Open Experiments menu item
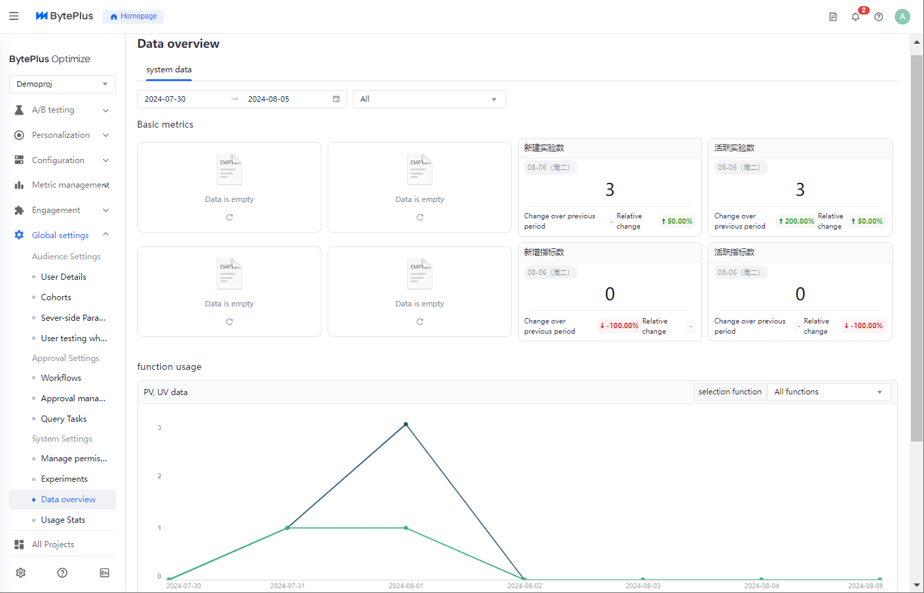Viewport: 924px width, 593px height. 64,479
